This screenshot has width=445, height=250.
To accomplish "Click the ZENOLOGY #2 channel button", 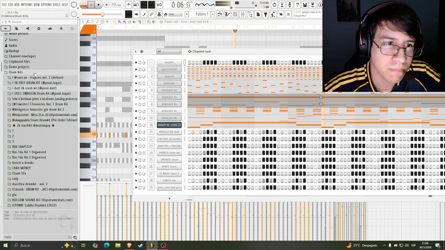I will click(x=169, y=90).
